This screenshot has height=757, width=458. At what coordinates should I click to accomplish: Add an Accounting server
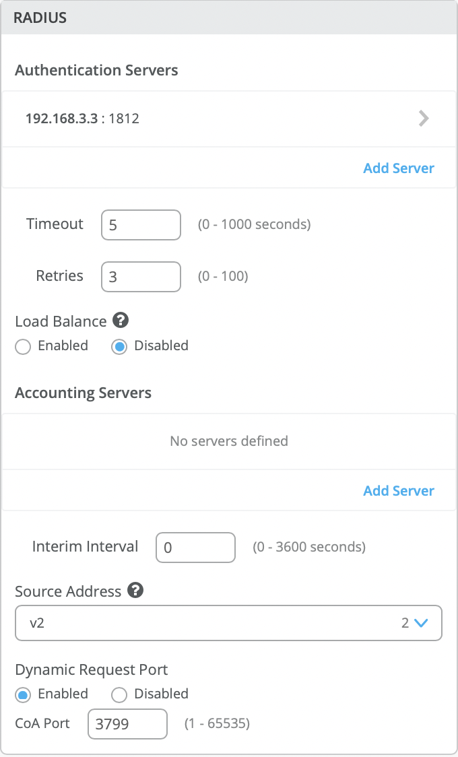[x=399, y=490]
